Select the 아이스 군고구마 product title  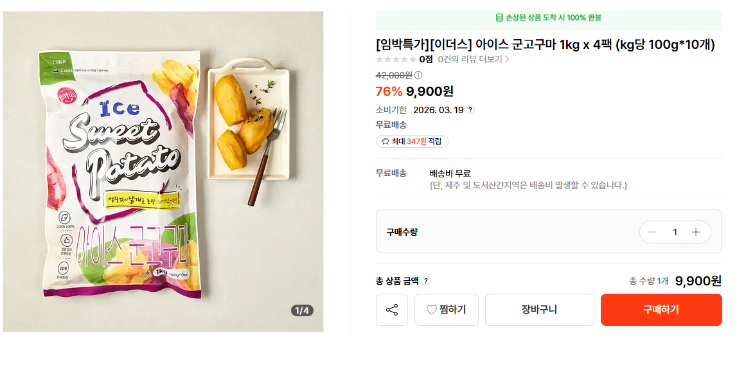click(x=545, y=44)
